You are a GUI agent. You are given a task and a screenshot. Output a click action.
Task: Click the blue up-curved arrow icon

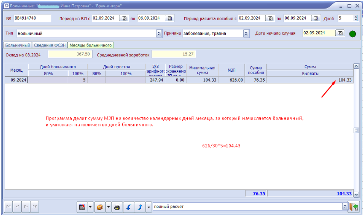(x=140, y=207)
